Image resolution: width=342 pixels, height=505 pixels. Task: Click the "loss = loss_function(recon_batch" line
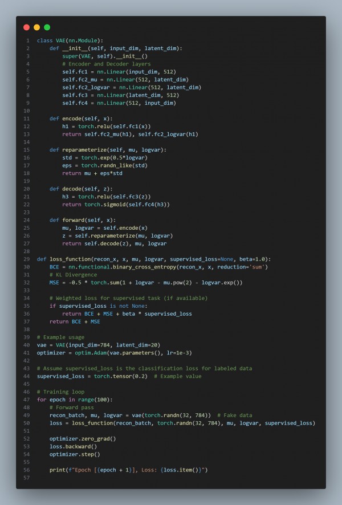[182, 423]
